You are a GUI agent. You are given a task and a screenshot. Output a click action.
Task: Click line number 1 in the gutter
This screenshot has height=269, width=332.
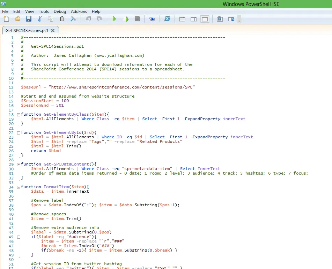pos(12,38)
